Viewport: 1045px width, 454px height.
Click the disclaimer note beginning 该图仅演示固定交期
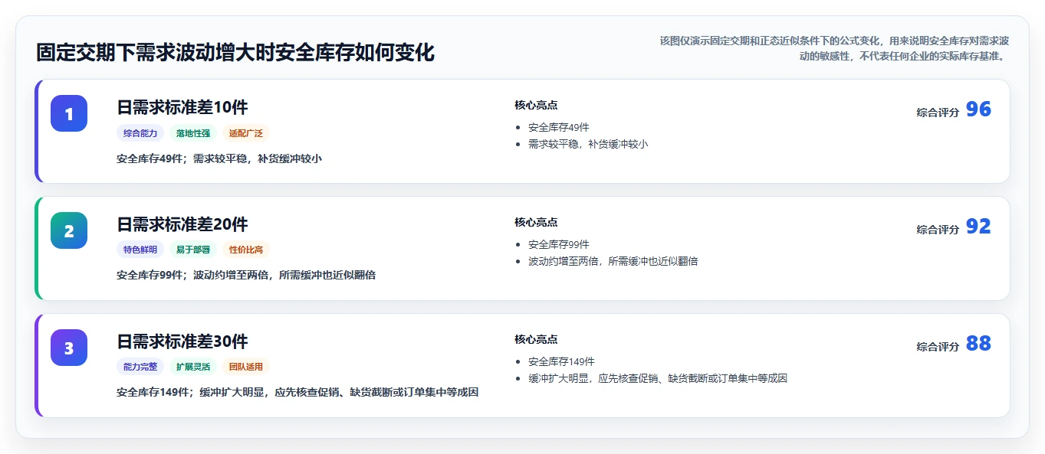point(833,48)
